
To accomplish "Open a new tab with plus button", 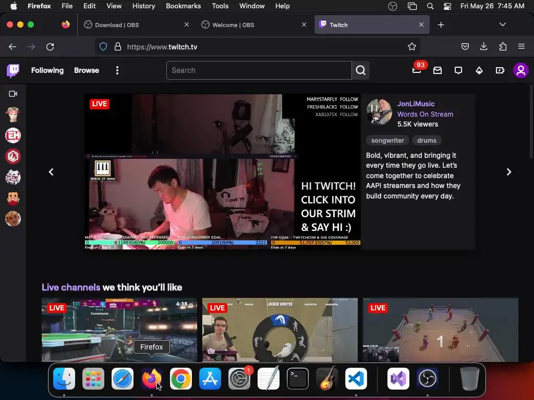I will (x=441, y=25).
